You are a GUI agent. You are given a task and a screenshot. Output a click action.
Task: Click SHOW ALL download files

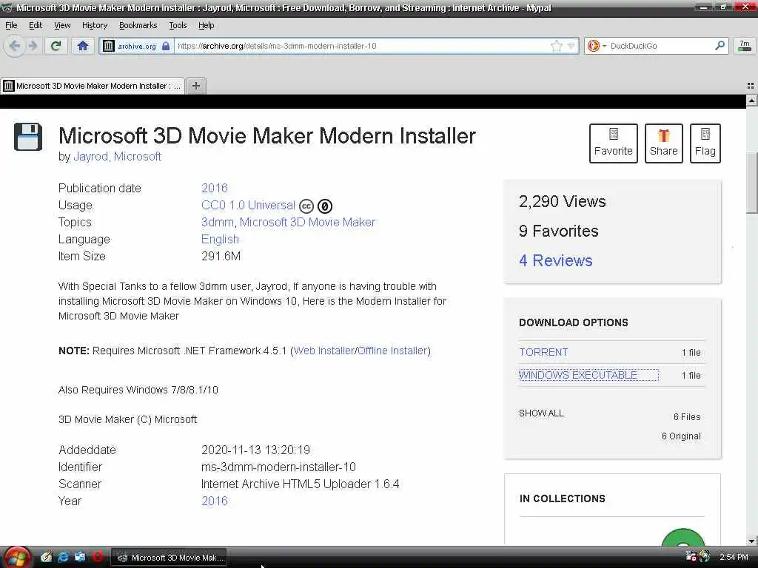[x=541, y=413]
